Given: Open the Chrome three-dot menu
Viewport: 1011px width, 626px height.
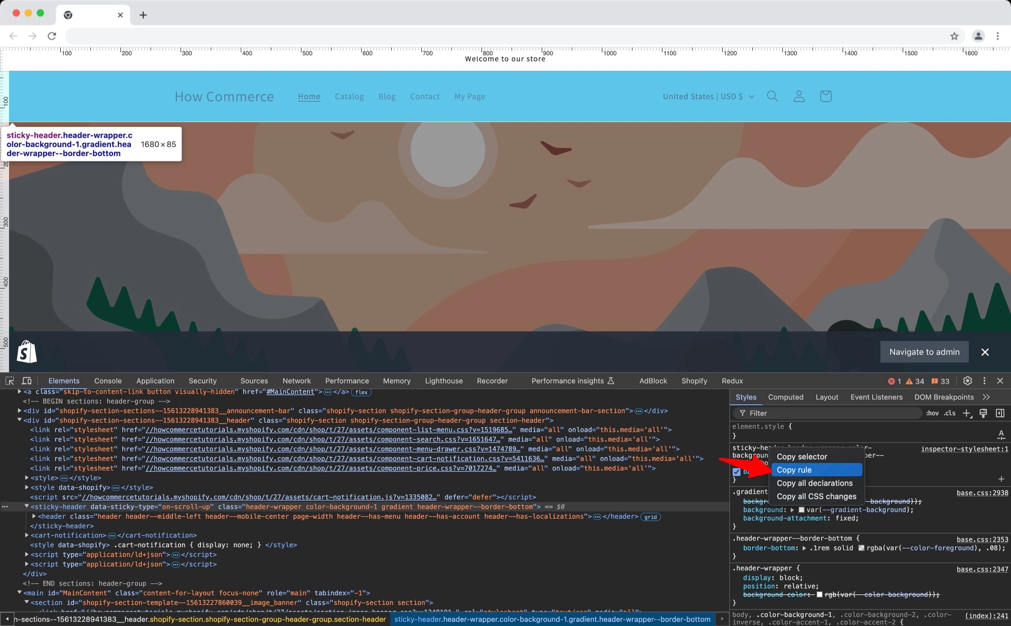Looking at the screenshot, I should click(998, 36).
